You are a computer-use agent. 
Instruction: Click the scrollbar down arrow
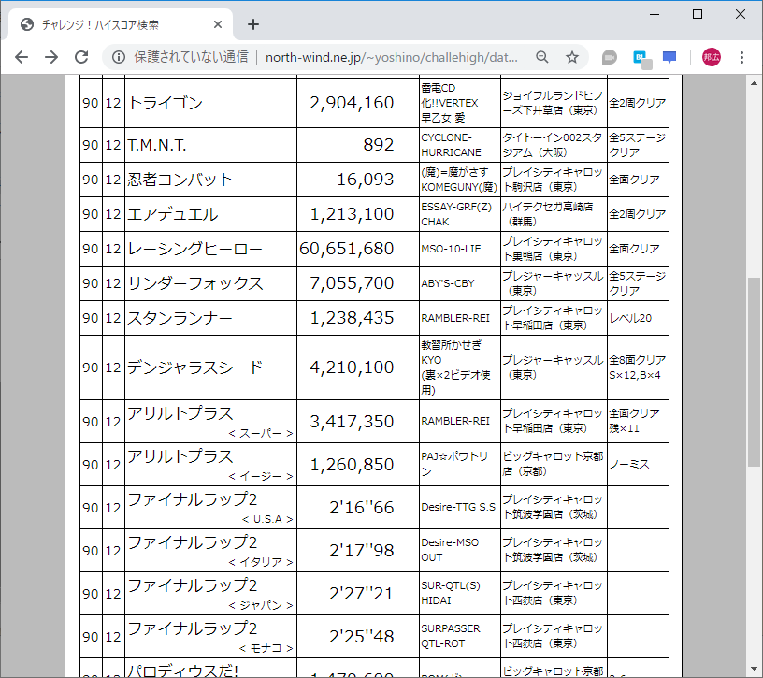(754, 669)
